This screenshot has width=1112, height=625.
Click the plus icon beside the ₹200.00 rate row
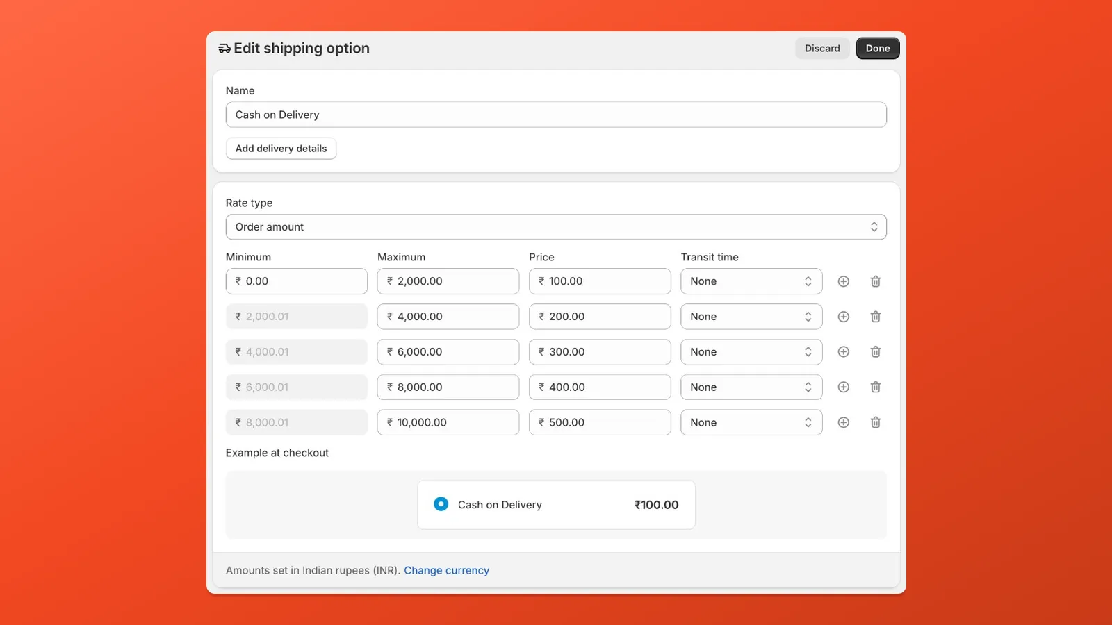843,316
